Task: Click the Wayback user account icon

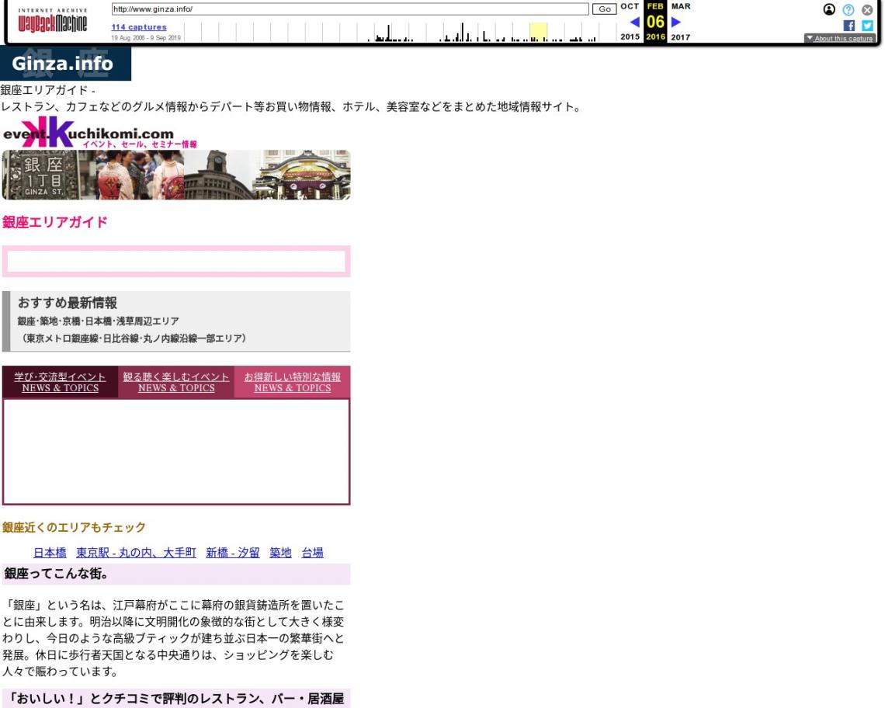Action: [x=828, y=9]
